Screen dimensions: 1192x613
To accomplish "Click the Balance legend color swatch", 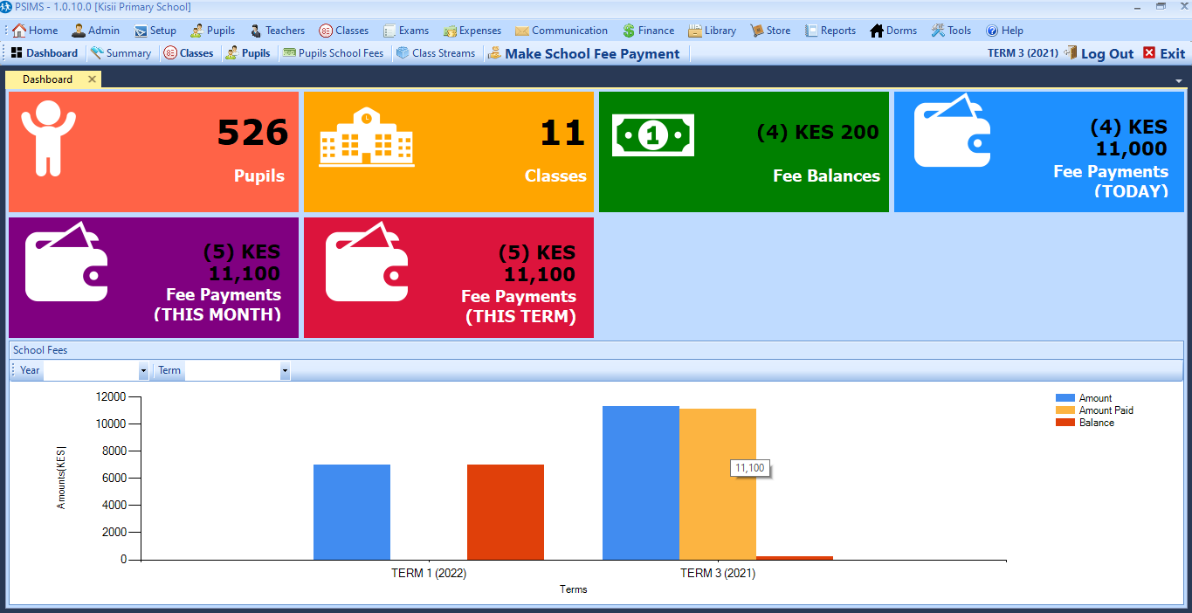I will (1065, 423).
